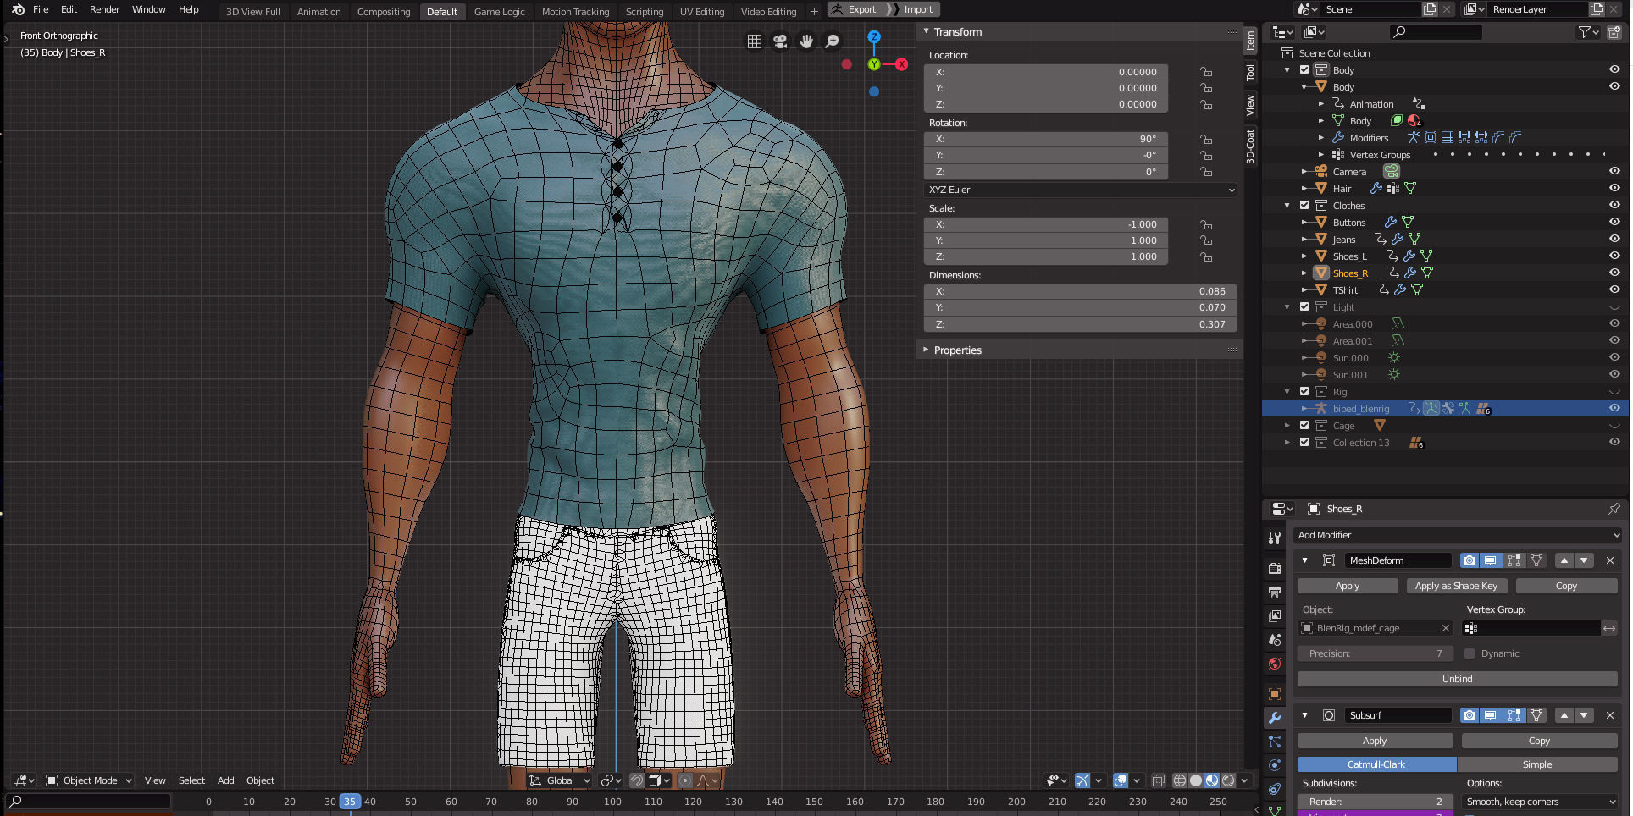The image size is (1633, 816).
Task: Select solid viewport shading mode
Action: [x=1196, y=780]
